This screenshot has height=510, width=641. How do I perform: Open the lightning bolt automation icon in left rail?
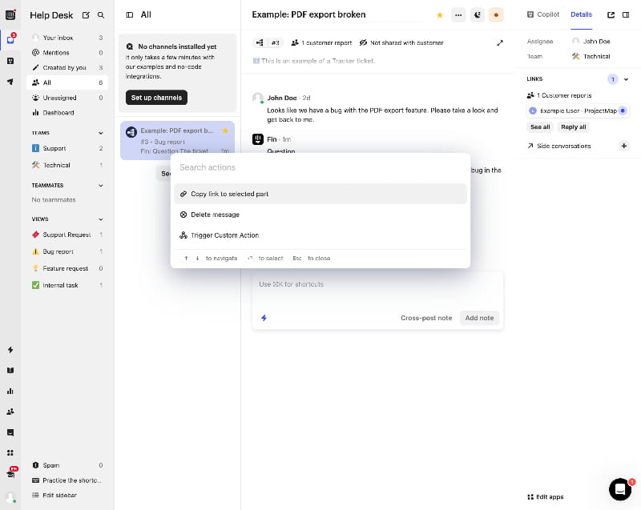click(x=10, y=350)
